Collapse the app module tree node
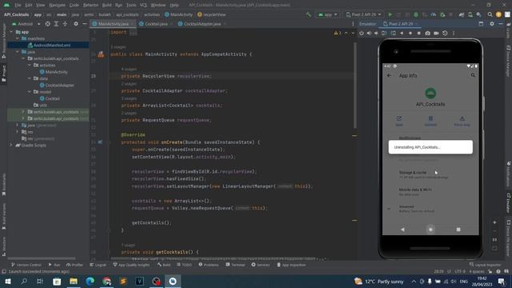The height and width of the screenshot is (288, 512). (11, 32)
